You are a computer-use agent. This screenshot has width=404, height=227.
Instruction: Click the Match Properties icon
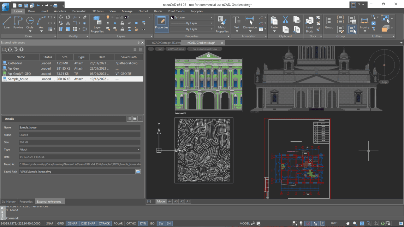[x=222, y=24]
